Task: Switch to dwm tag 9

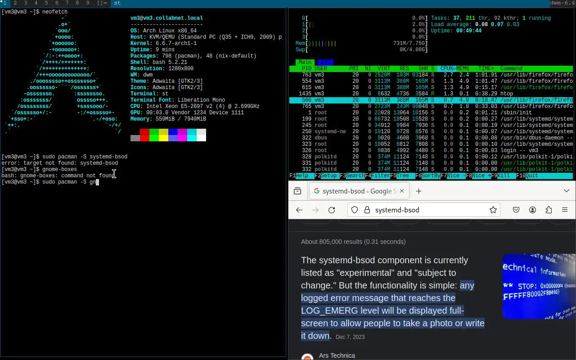Action: [88, 3]
